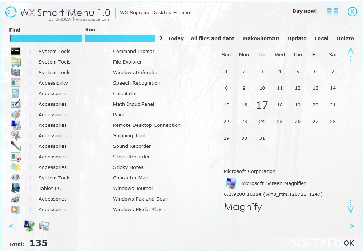Image resolution: width=363 pixels, height=251 pixels.
Task: Click the Math Input Panel icon
Action: (x=15, y=104)
